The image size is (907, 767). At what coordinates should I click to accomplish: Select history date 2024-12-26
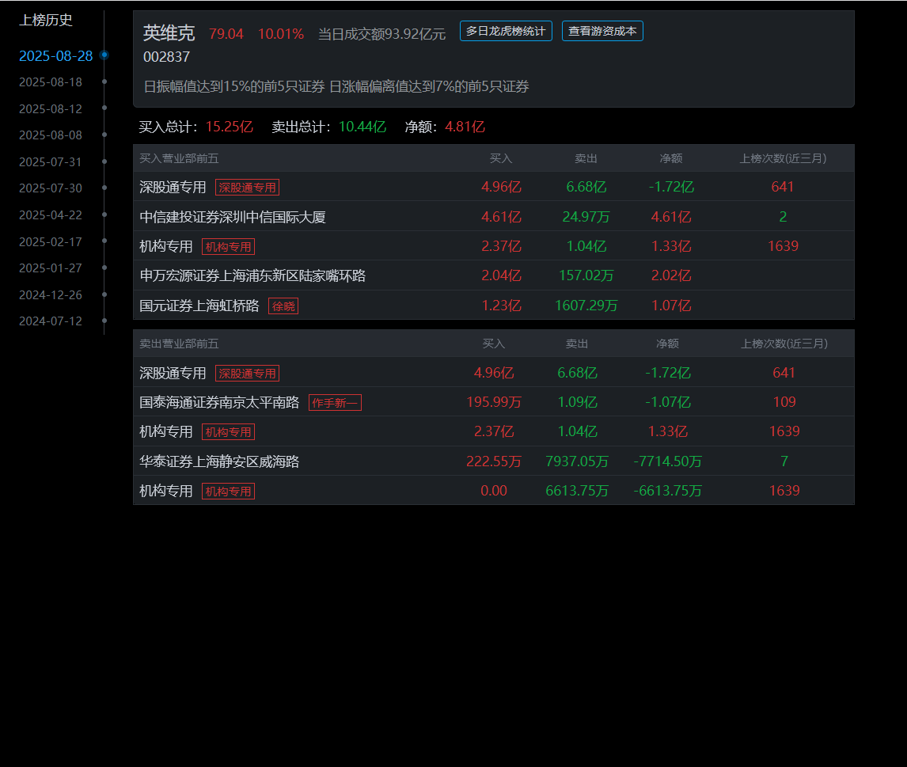coord(51,295)
